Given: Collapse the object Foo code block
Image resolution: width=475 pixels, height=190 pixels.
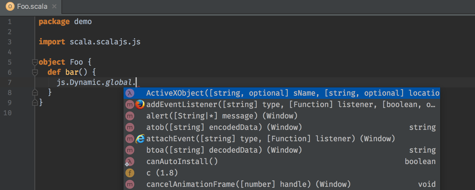Looking at the screenshot, I should tap(35, 62).
